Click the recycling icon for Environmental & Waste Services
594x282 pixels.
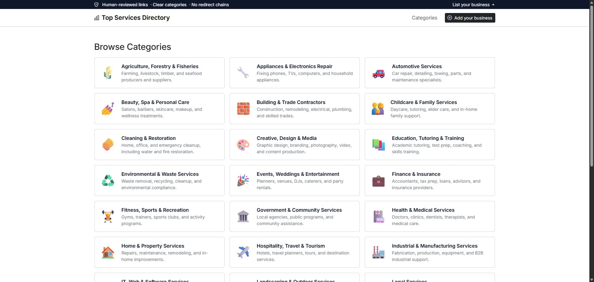click(107, 180)
